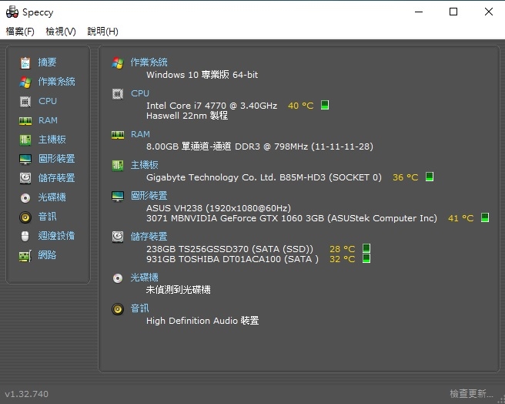Image resolution: width=505 pixels, height=404 pixels.
Task: Click the CPU temperature 40 °C
Action: tap(300, 106)
